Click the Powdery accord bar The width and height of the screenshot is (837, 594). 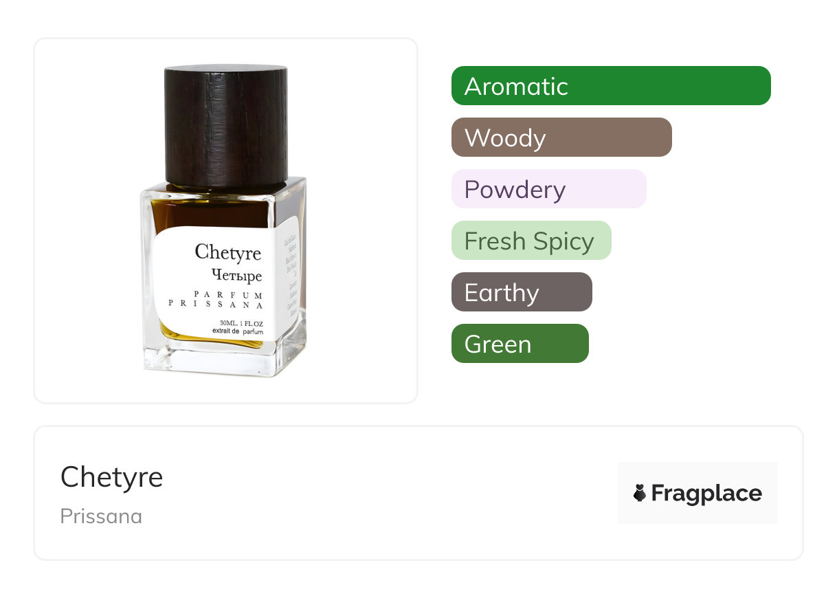548,189
